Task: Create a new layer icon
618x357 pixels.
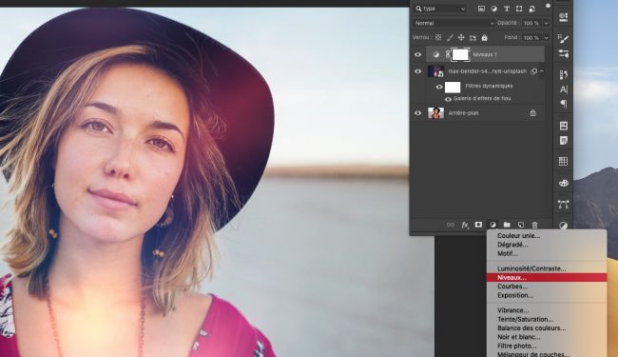Action: (x=521, y=225)
